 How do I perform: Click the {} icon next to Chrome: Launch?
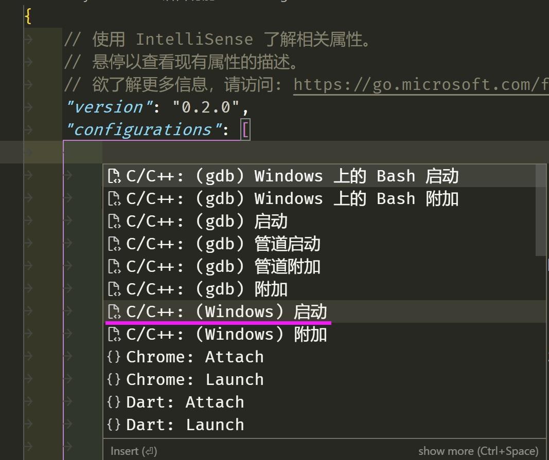tap(113, 379)
